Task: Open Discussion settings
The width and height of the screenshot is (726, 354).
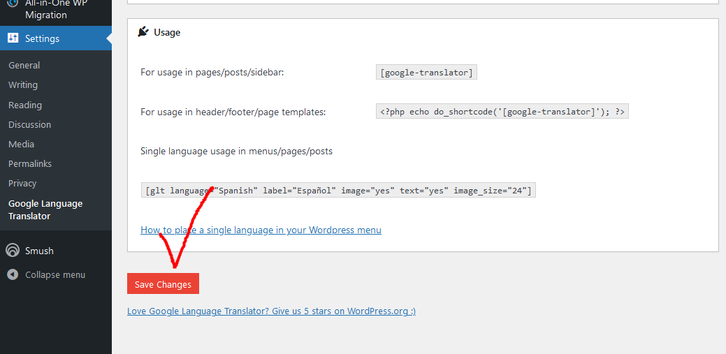Action: pos(29,124)
